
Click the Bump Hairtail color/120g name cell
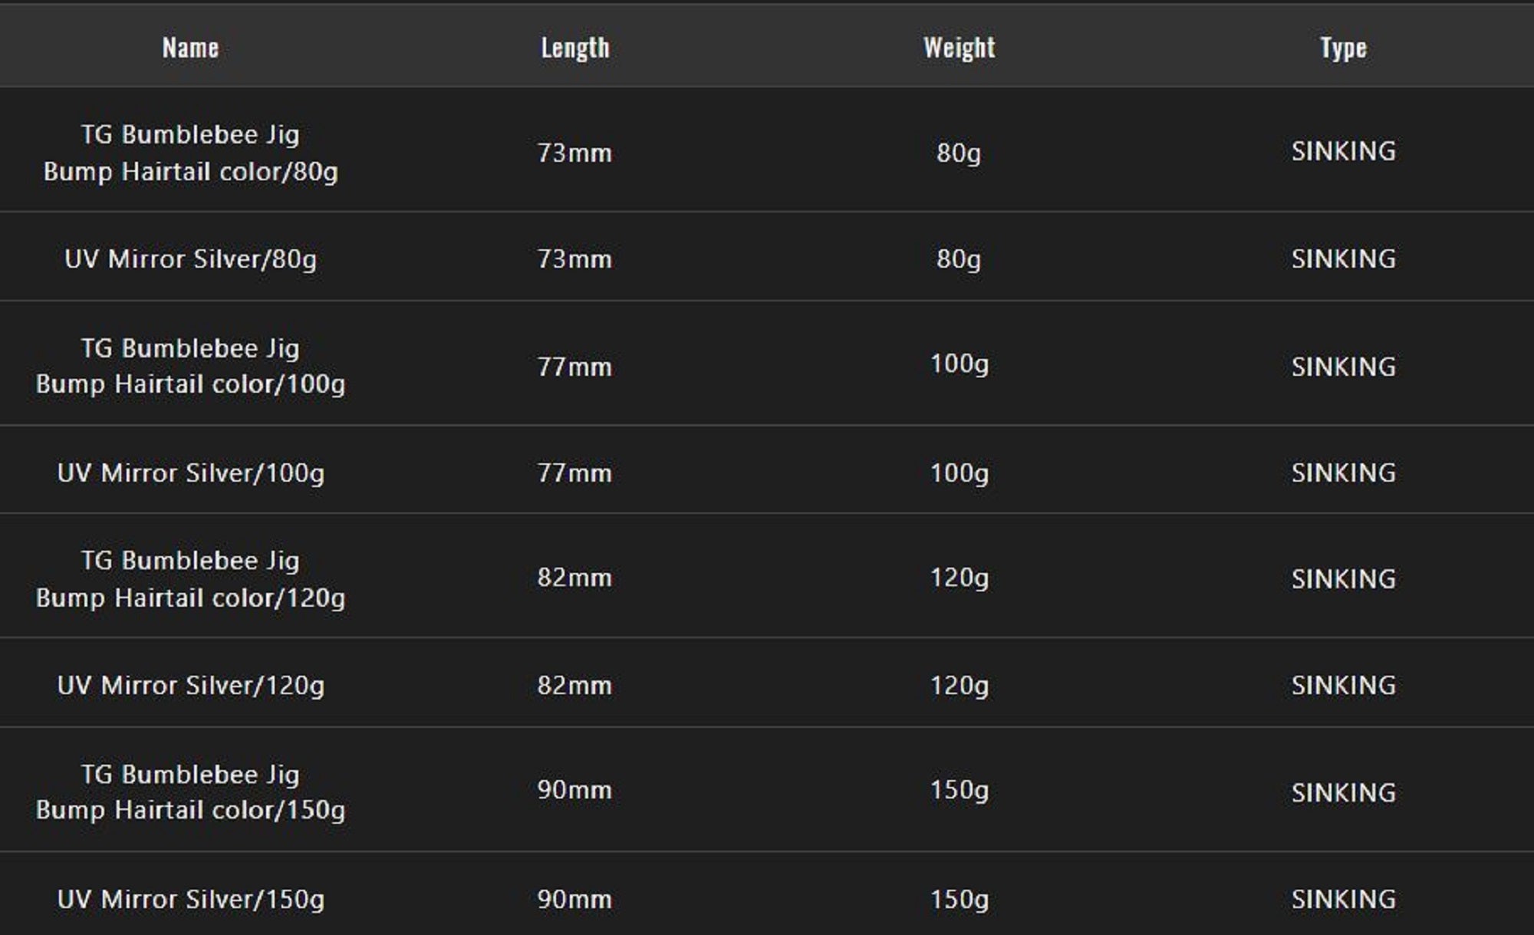[190, 579]
